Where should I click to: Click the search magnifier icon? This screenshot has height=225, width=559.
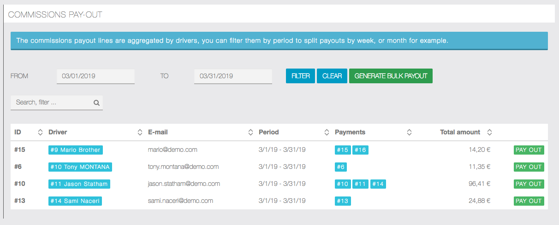pos(96,103)
